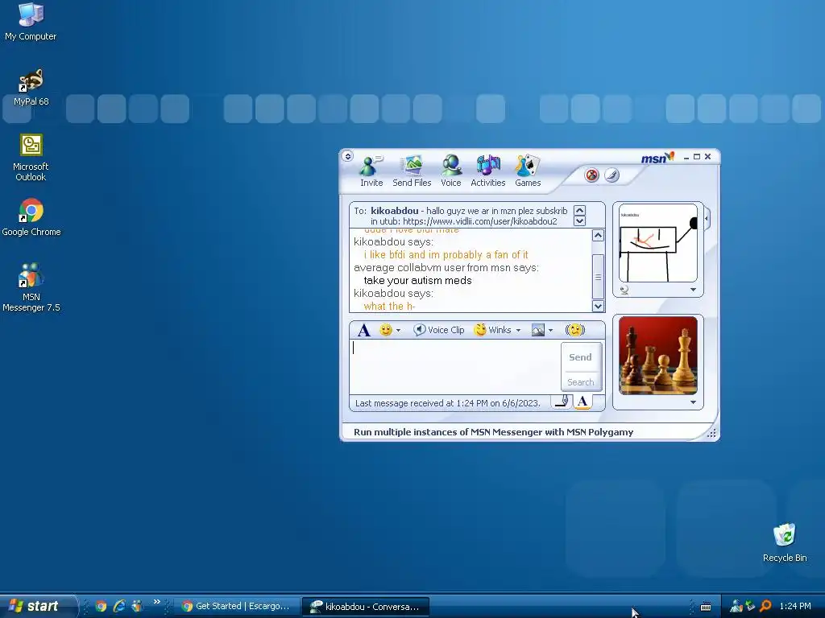This screenshot has height=618, width=825.
Task: Click Internet Explorer in quick launch
Action: coord(119,606)
